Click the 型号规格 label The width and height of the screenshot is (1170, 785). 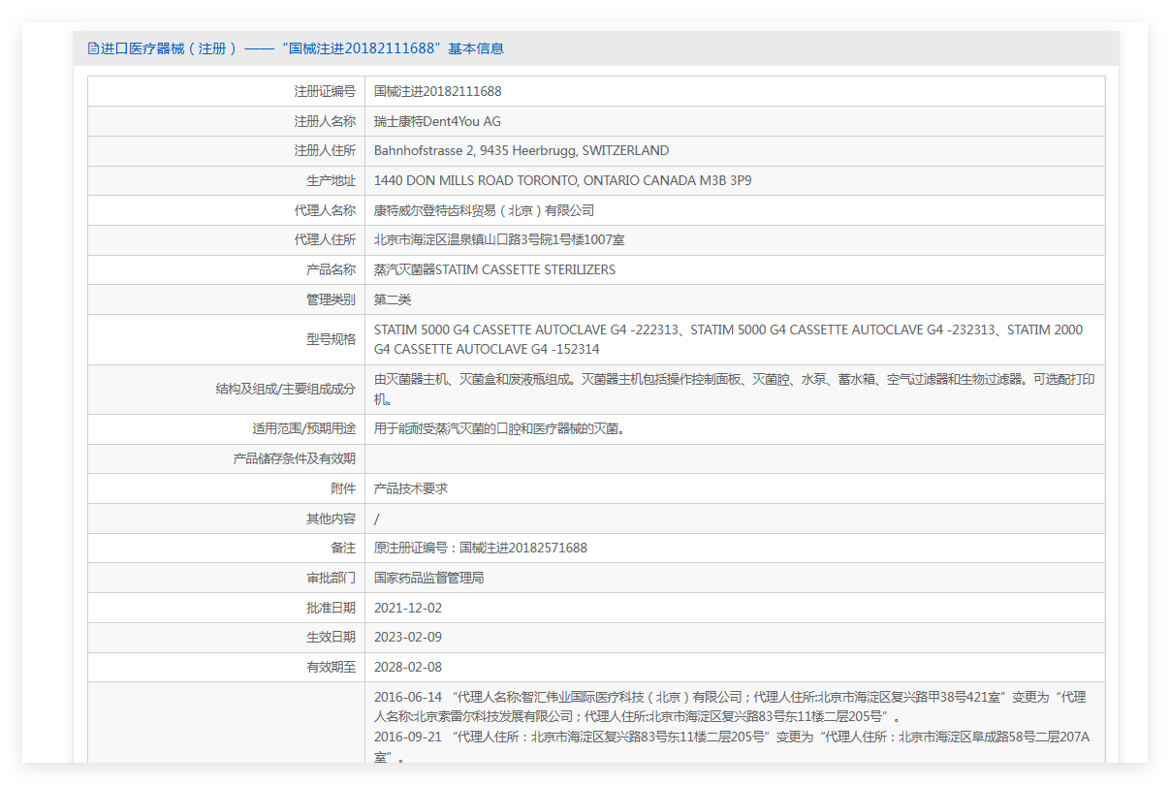coord(331,339)
